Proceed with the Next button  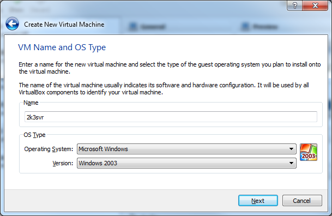258,201
